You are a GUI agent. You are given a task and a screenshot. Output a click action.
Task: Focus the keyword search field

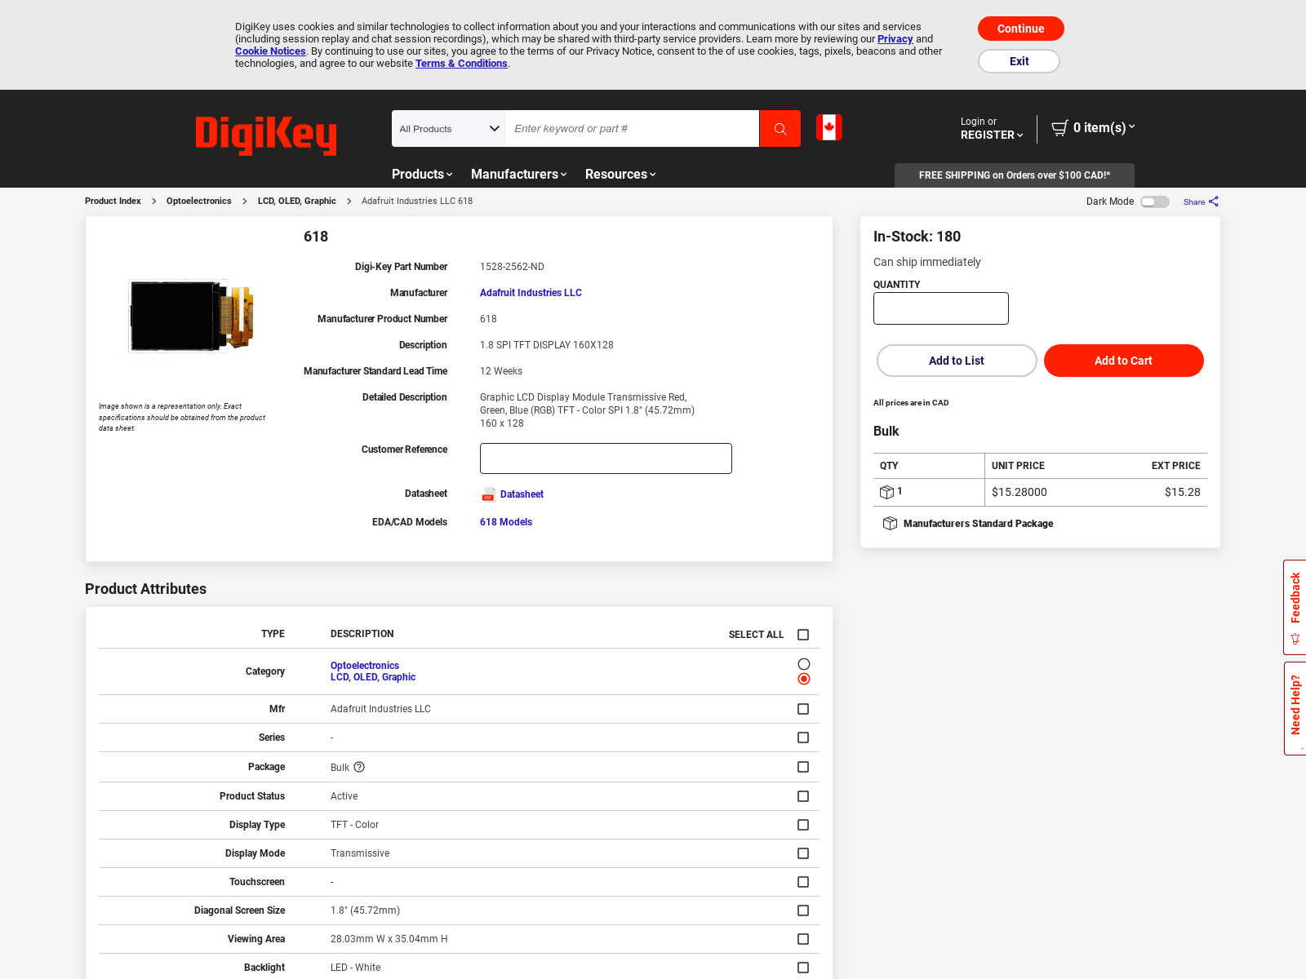tap(633, 129)
